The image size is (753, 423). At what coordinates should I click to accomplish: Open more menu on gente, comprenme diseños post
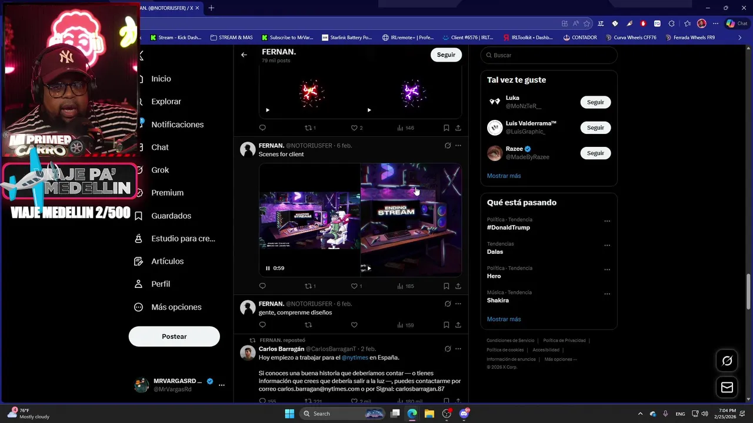coord(458,304)
